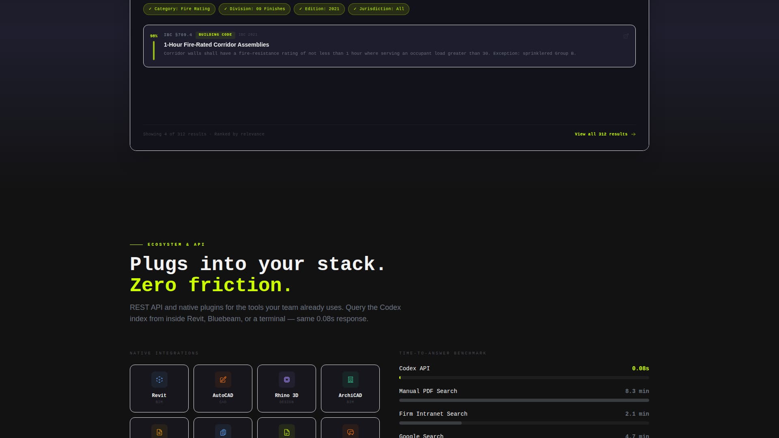Toggle the Division: 09 Finishes filter chip
Viewport: 779px width, 438px height.
[x=254, y=9]
